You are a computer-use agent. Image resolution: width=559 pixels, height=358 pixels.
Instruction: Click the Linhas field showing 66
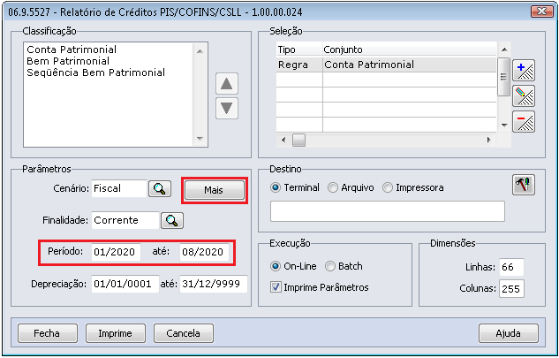pos(511,267)
